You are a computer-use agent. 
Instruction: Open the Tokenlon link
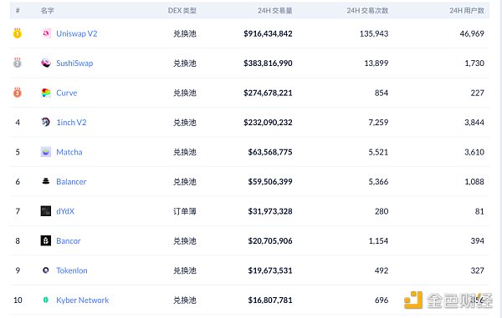point(72,270)
